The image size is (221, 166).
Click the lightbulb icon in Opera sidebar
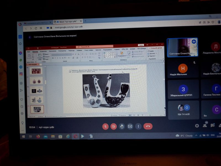click(22, 123)
